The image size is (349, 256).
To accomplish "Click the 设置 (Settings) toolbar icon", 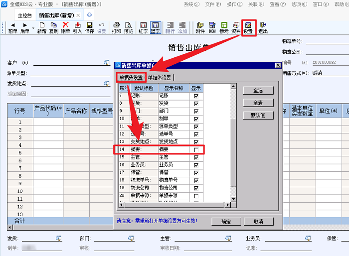I will point(248,27).
